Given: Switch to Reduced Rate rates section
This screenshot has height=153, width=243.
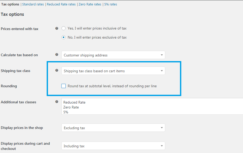Looking at the screenshot, I should click(61, 4).
